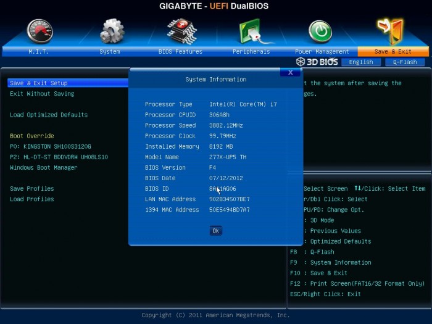Click the 1394 MAC Address 50E5494BD7A7

(x=230, y=210)
